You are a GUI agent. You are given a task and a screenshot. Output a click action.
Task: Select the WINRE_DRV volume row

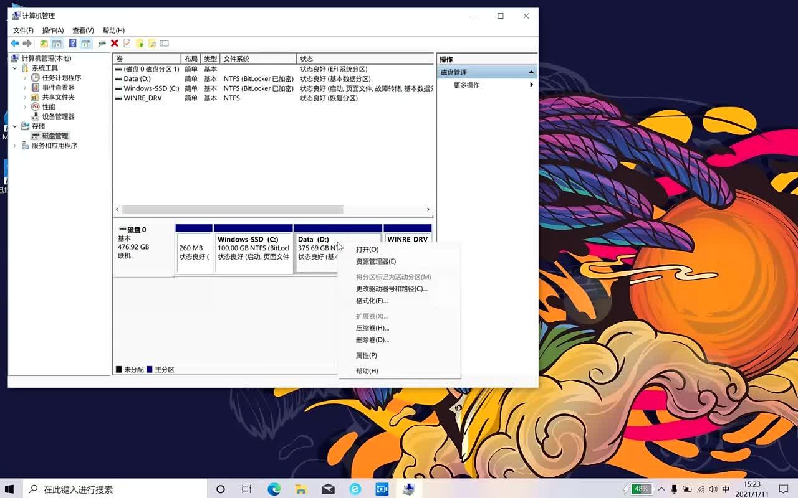(274, 98)
